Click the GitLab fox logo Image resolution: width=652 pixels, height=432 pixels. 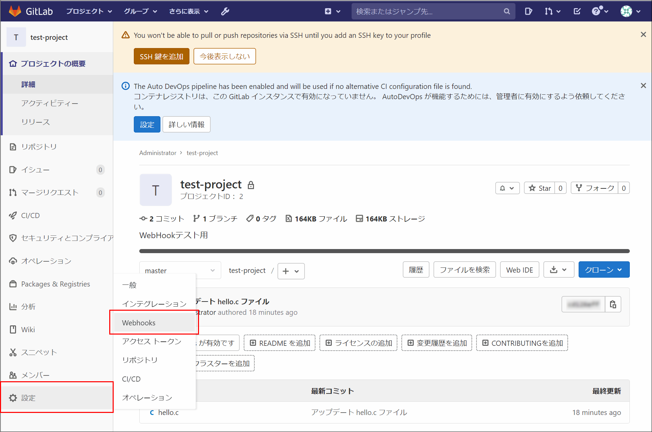pos(15,11)
